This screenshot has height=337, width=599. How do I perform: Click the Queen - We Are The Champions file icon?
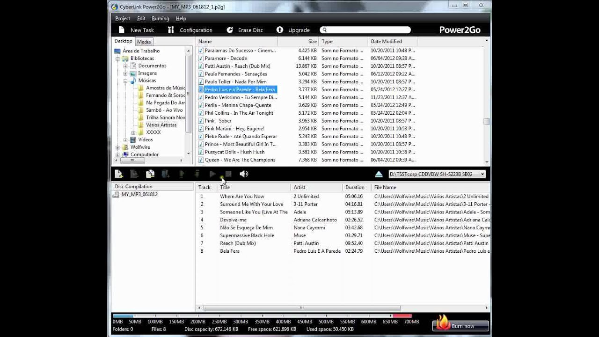(201, 160)
